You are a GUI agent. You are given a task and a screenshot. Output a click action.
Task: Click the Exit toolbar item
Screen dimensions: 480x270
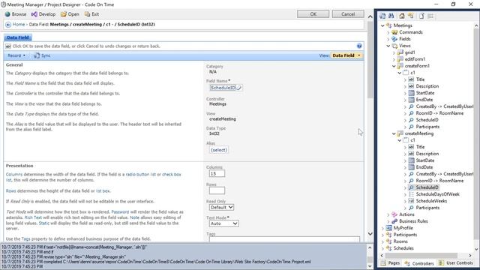click(x=91, y=14)
